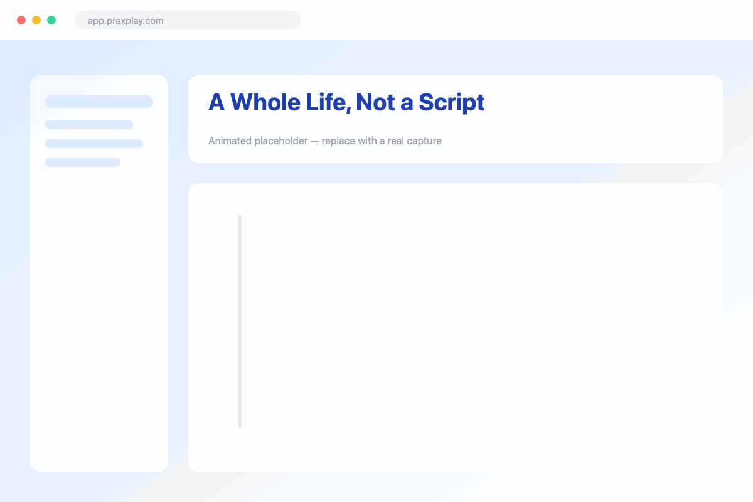Click the red close window button
The image size is (753, 502).
tap(21, 20)
